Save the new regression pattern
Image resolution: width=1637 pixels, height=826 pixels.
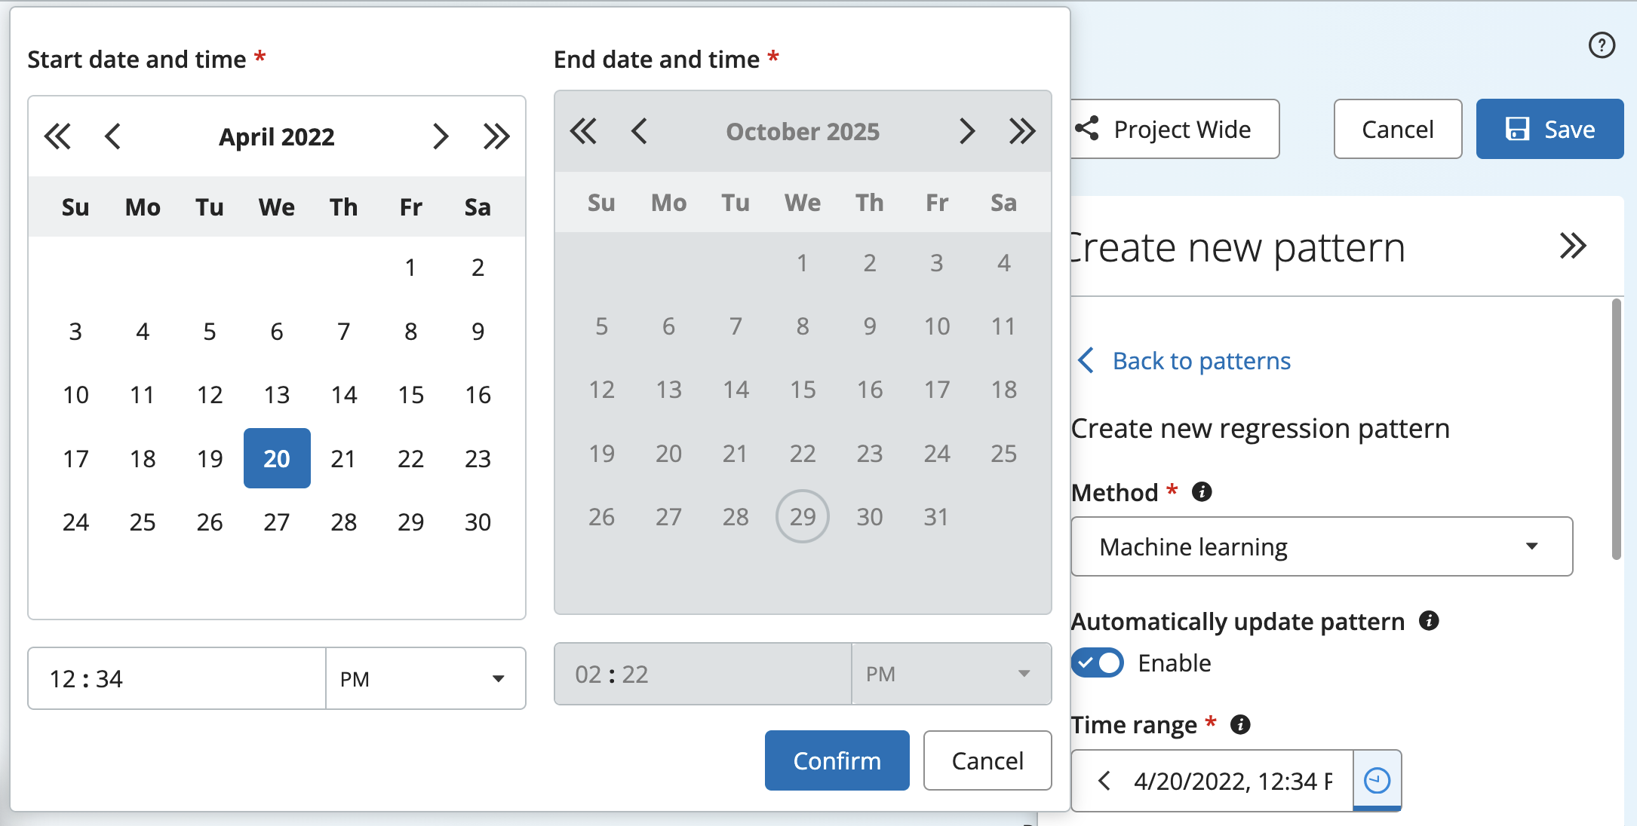(x=1550, y=129)
